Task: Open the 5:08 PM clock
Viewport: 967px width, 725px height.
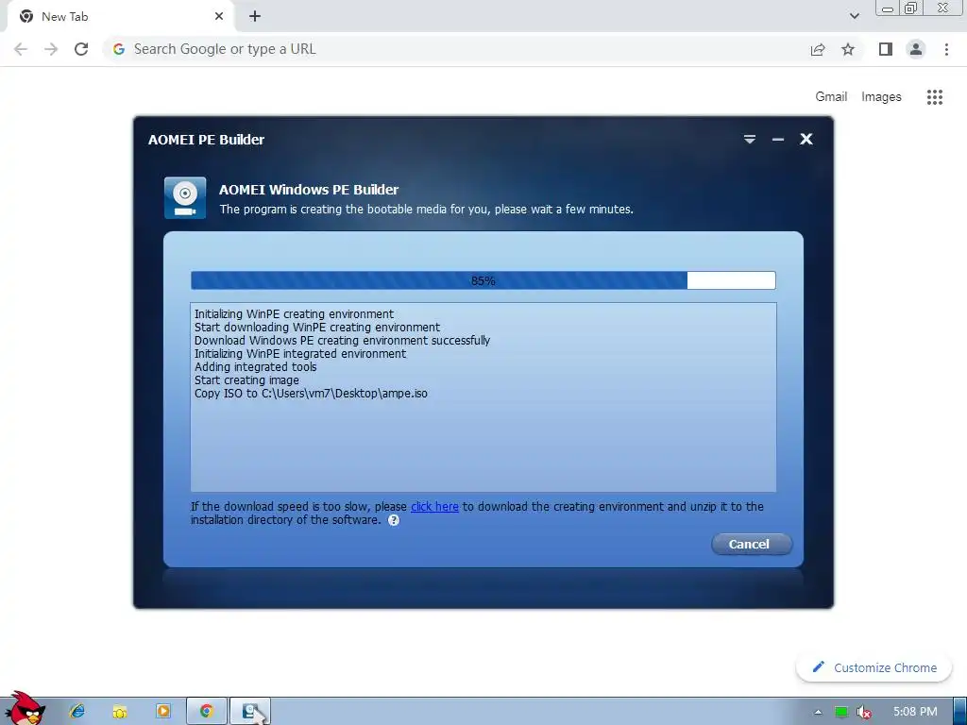Action: click(915, 712)
